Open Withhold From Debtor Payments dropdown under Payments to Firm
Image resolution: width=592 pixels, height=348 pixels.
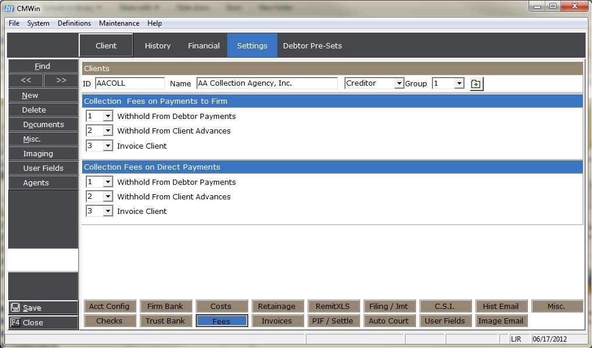pyautogui.click(x=108, y=117)
